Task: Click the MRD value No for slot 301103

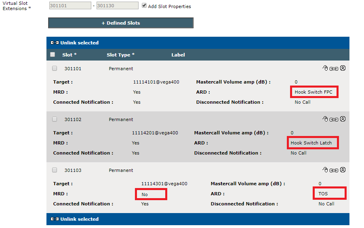Action: pyautogui.click(x=145, y=195)
